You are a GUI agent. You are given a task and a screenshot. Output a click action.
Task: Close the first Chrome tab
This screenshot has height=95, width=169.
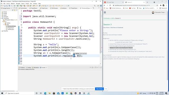click(123, 2)
